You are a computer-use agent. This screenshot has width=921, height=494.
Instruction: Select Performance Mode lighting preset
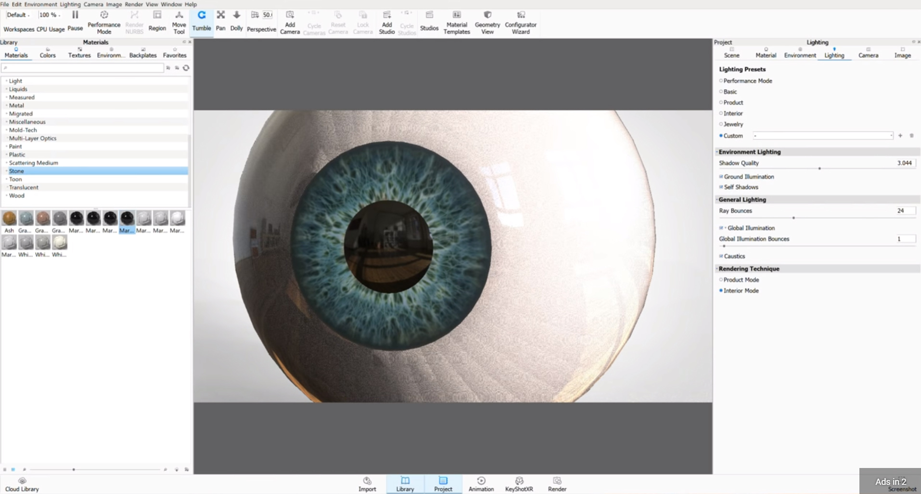[721, 81]
